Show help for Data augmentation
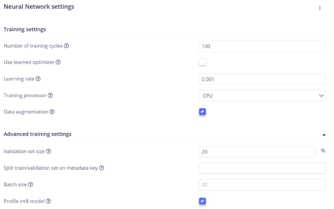This screenshot has width=334, height=209. [x=52, y=112]
